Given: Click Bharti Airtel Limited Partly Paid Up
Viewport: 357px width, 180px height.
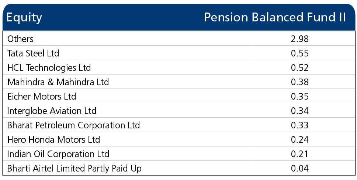Looking at the screenshot, I should tap(74, 168).
